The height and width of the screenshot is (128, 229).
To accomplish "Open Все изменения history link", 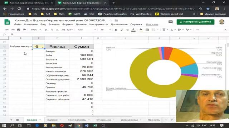I will click(x=153, y=25).
